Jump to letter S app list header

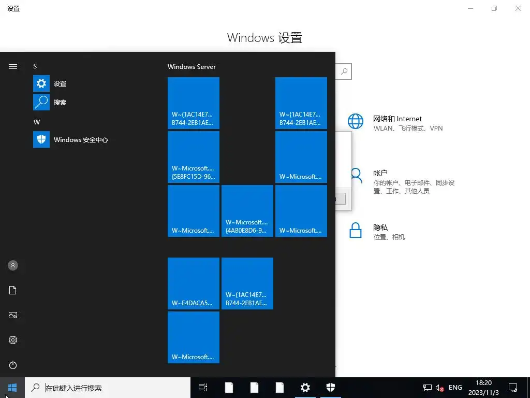pos(35,66)
